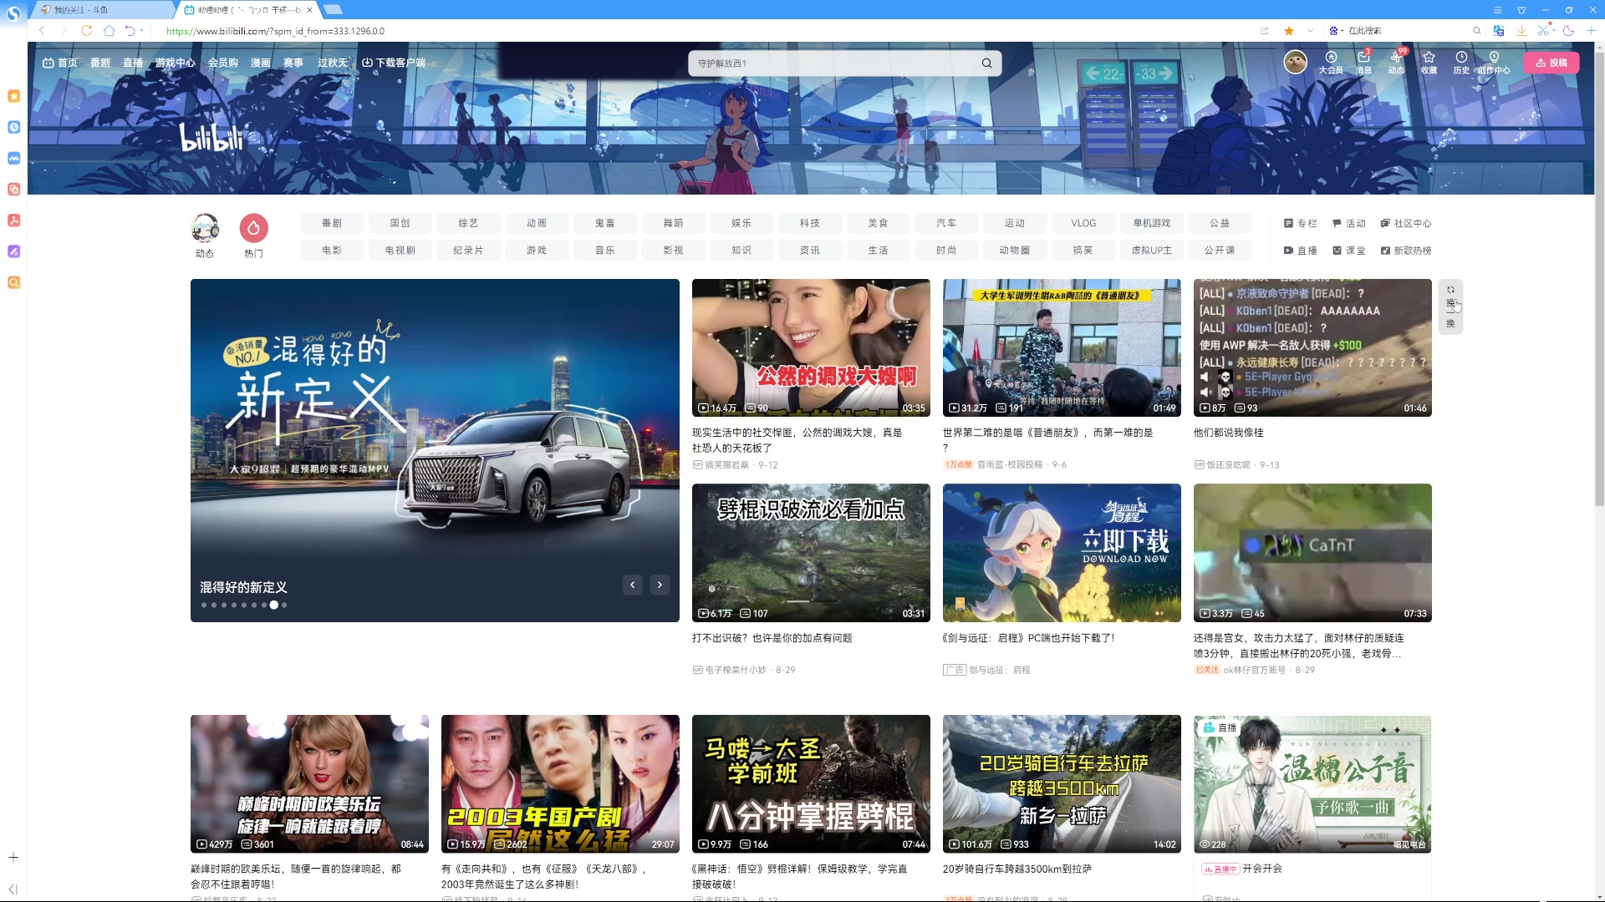Open 游戏中心 in top navigation
The width and height of the screenshot is (1605, 902).
tap(175, 63)
